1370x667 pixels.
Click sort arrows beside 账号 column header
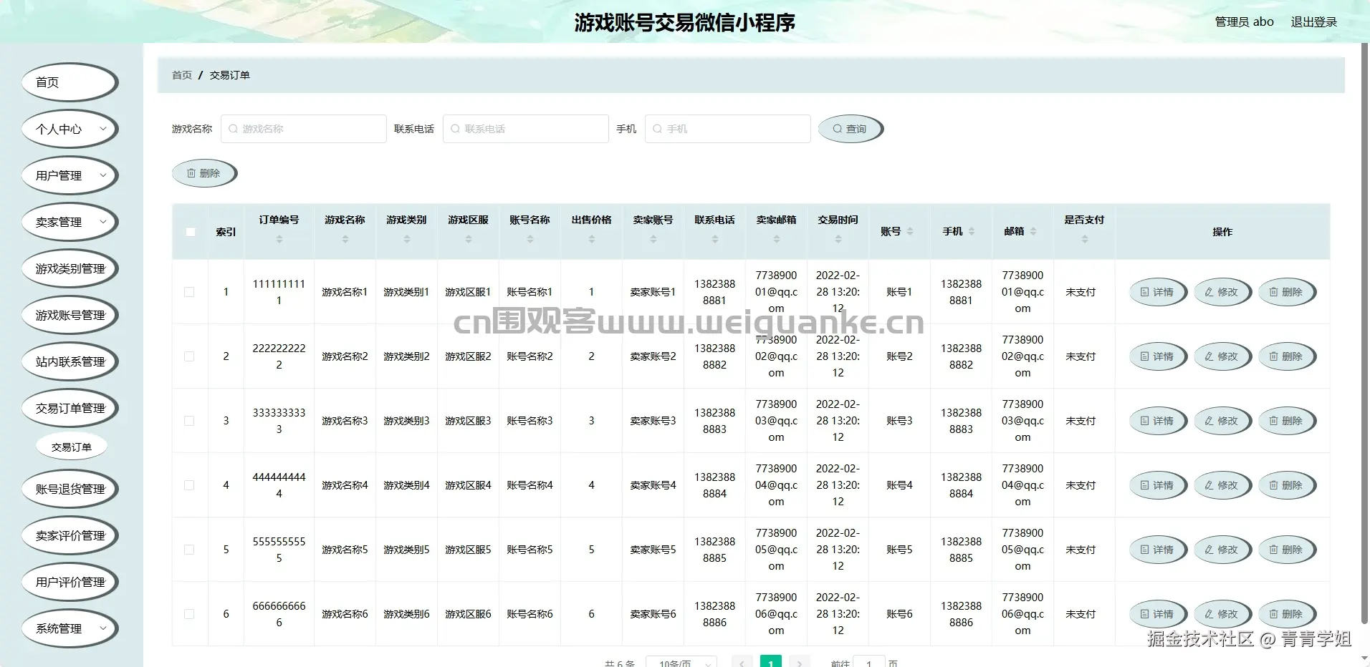point(910,232)
